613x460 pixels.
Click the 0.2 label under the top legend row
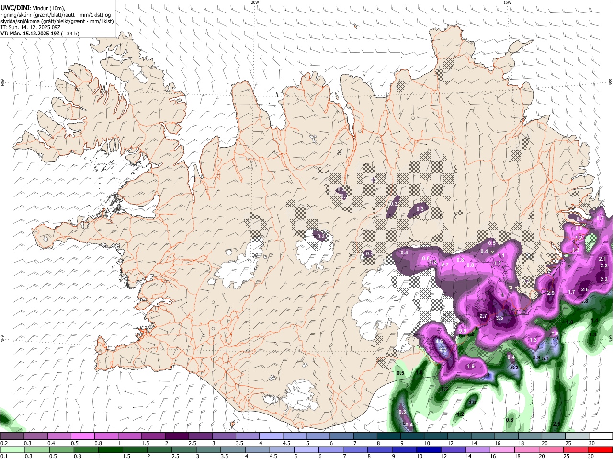pyautogui.click(x=4, y=443)
